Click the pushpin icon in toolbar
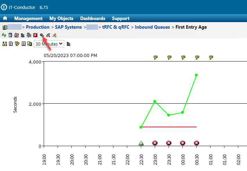 pos(54,35)
